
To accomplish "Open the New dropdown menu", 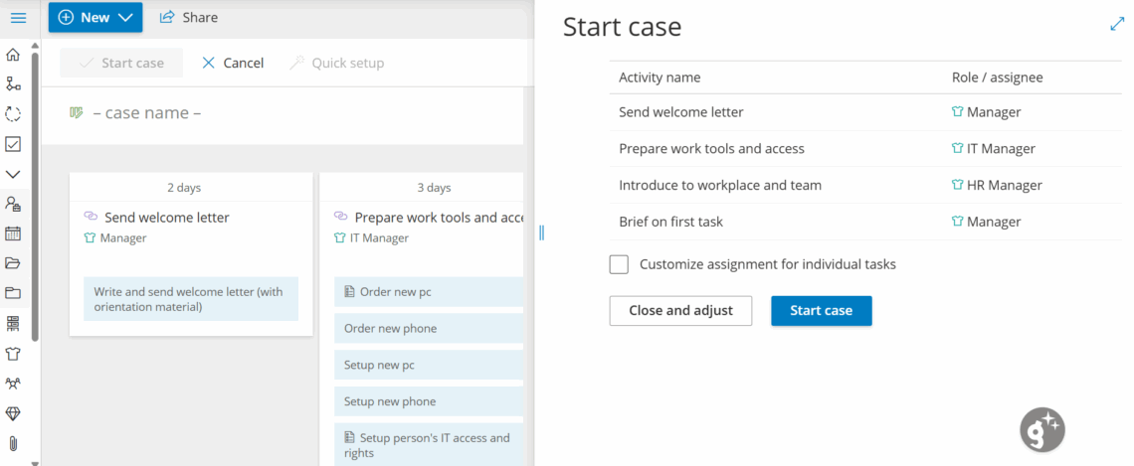I will pos(95,17).
